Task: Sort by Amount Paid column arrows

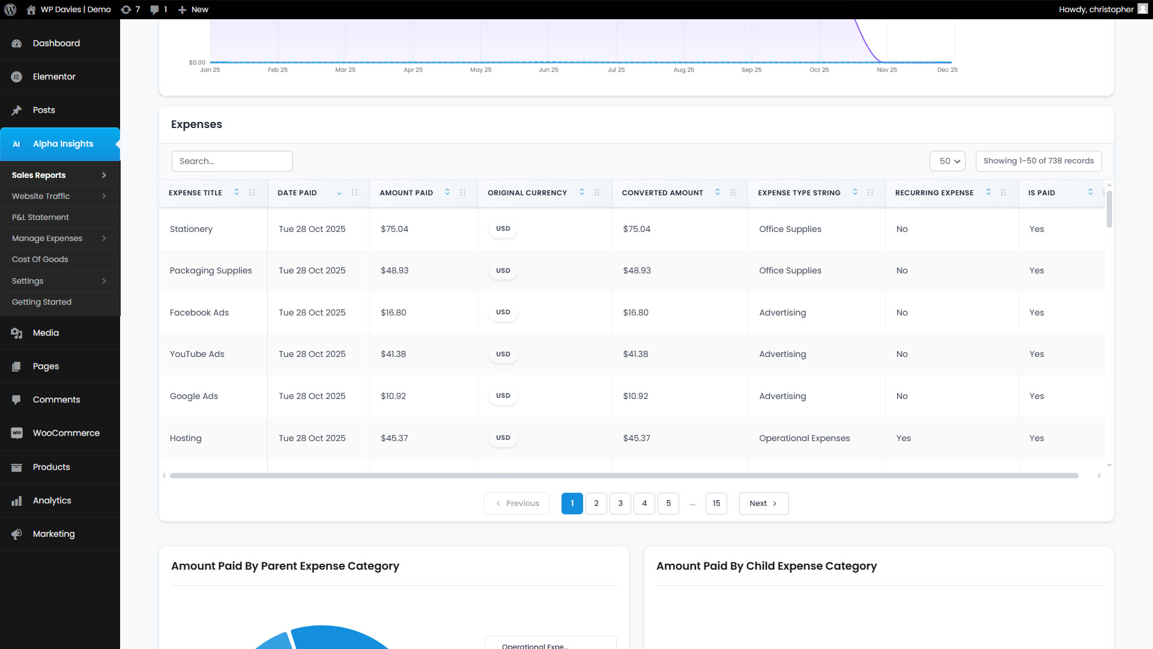Action: tap(447, 192)
